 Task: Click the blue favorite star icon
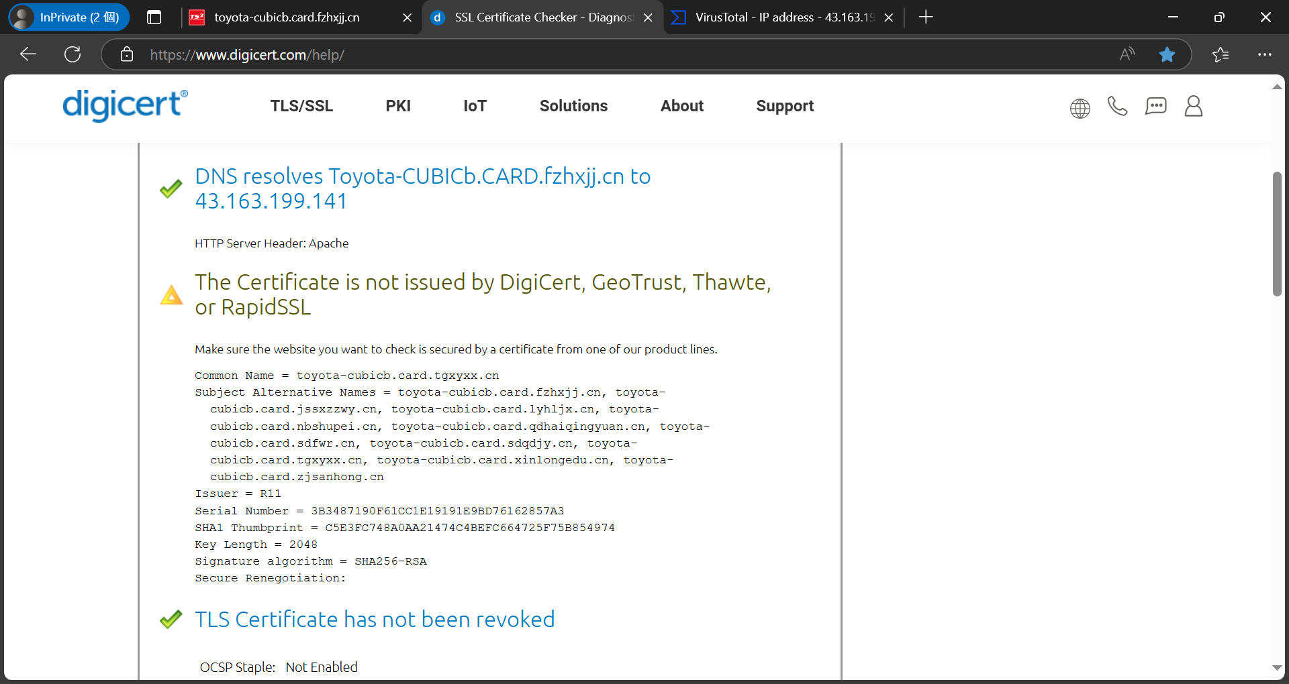tap(1167, 54)
